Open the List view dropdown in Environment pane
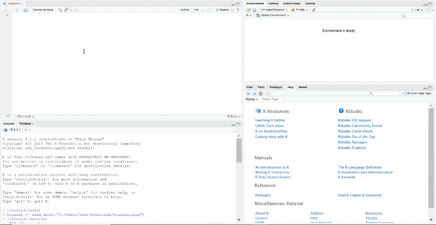 click(x=416, y=10)
